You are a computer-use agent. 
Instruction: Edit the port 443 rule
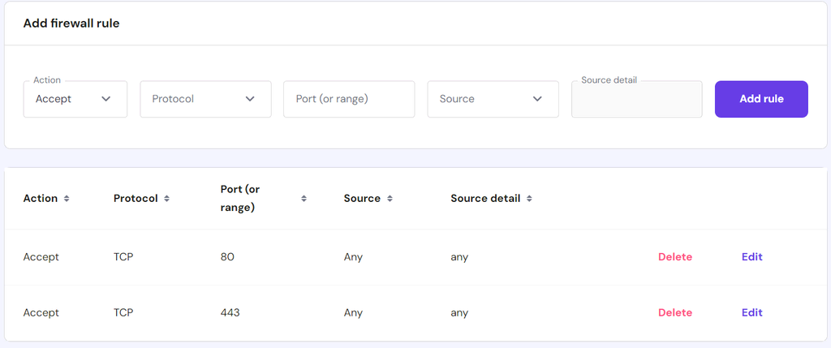(x=752, y=312)
